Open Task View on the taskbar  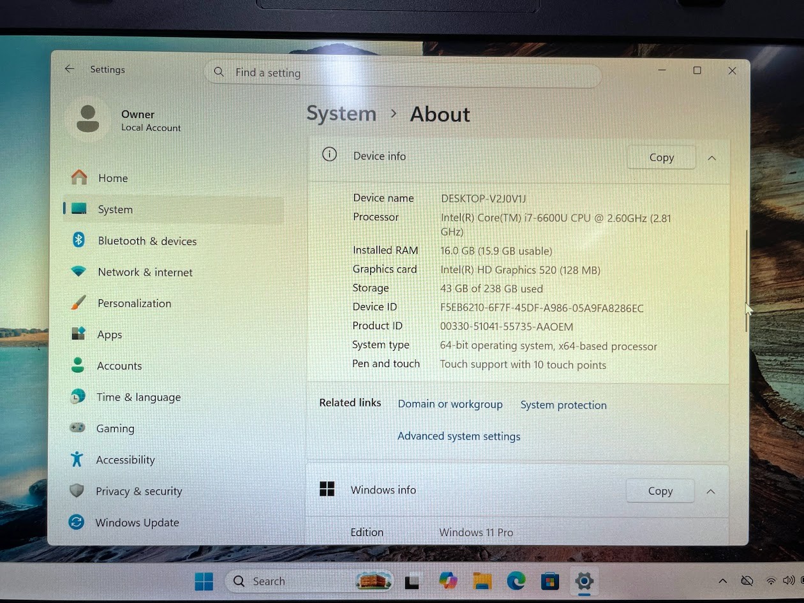click(412, 581)
